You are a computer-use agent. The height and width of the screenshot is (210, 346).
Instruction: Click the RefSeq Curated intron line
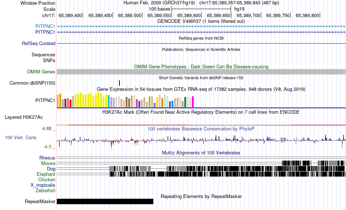(201, 43)
